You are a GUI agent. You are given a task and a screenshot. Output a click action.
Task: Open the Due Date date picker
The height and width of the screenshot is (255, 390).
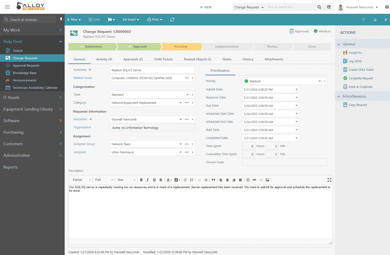pyautogui.click(x=296, y=105)
